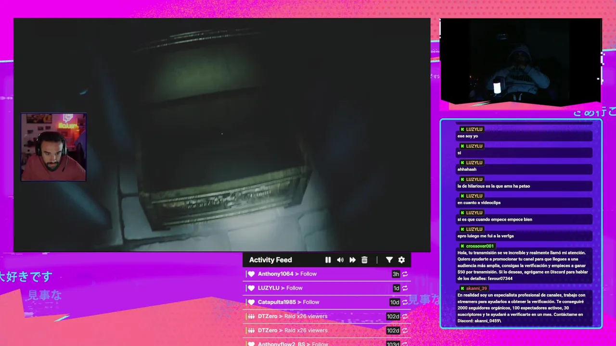
Task: Click the Kick badge above 'ese soy yo'
Action: [x=462, y=129]
